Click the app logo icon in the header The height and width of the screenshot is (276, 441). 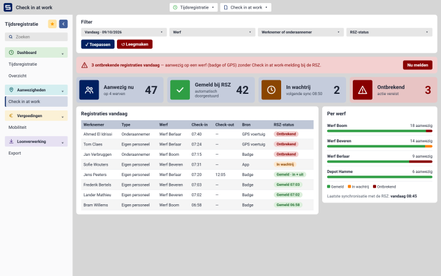click(x=8, y=7)
